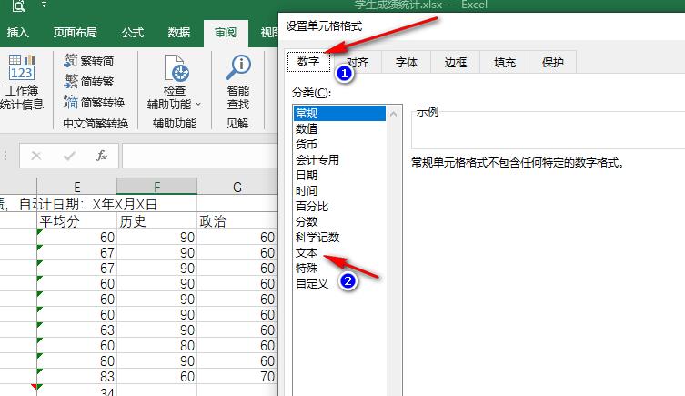Screen dimensions: 685x396
Task: Switch to 保护 tab in format dialog
Action: (x=552, y=62)
